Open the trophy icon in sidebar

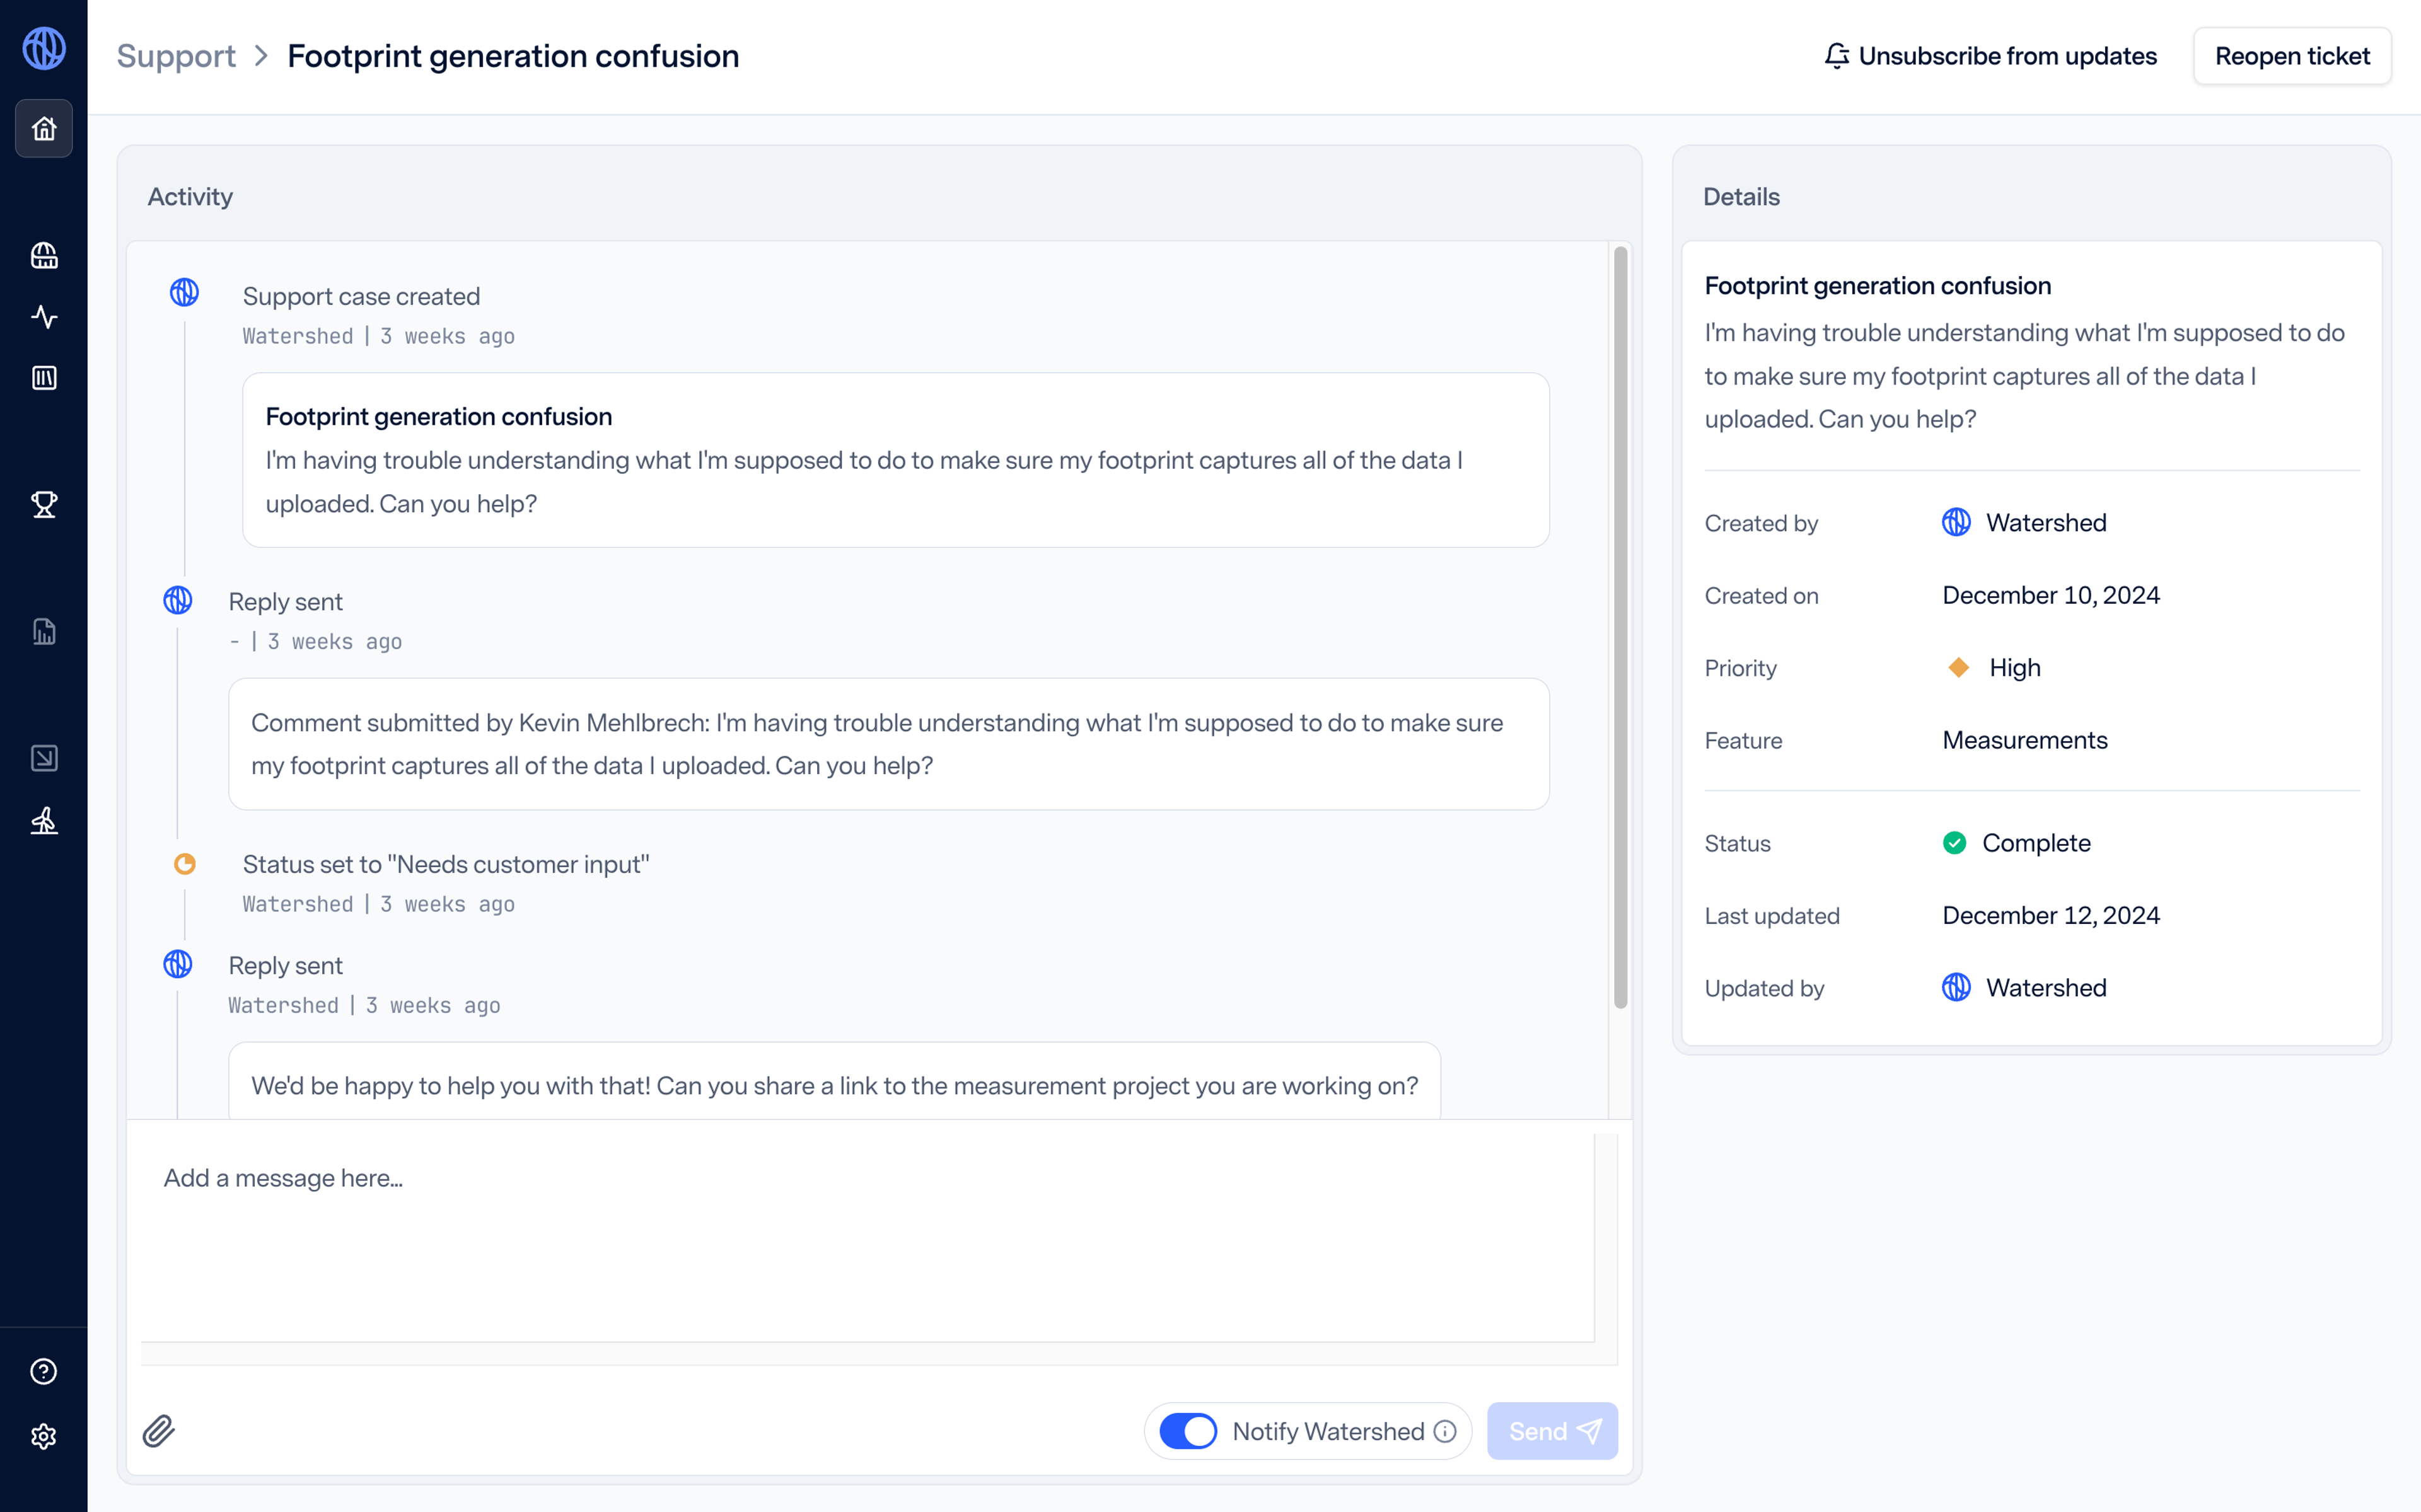(x=44, y=505)
